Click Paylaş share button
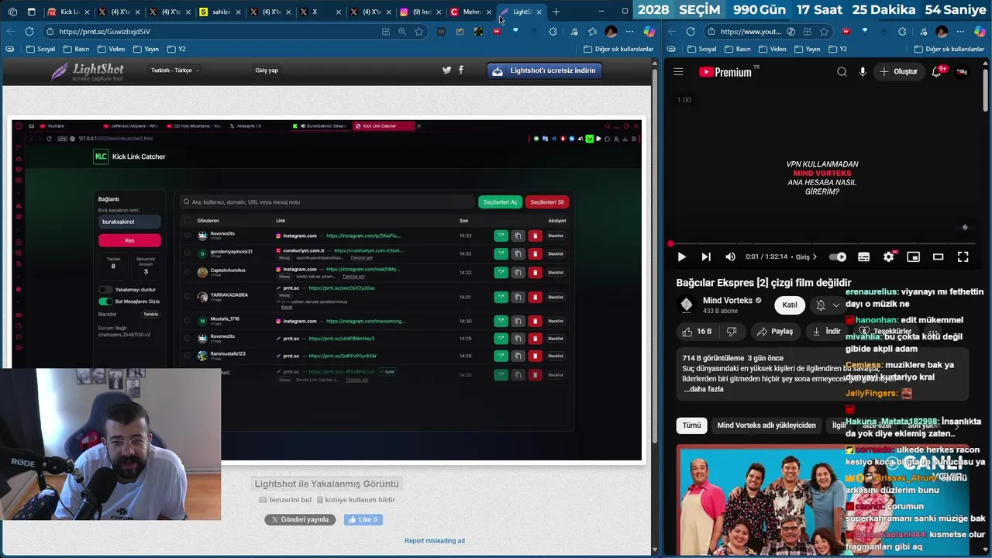992x558 pixels. pos(774,331)
